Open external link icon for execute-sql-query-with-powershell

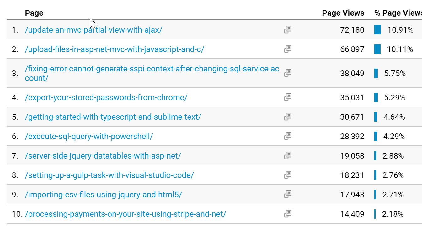287,136
